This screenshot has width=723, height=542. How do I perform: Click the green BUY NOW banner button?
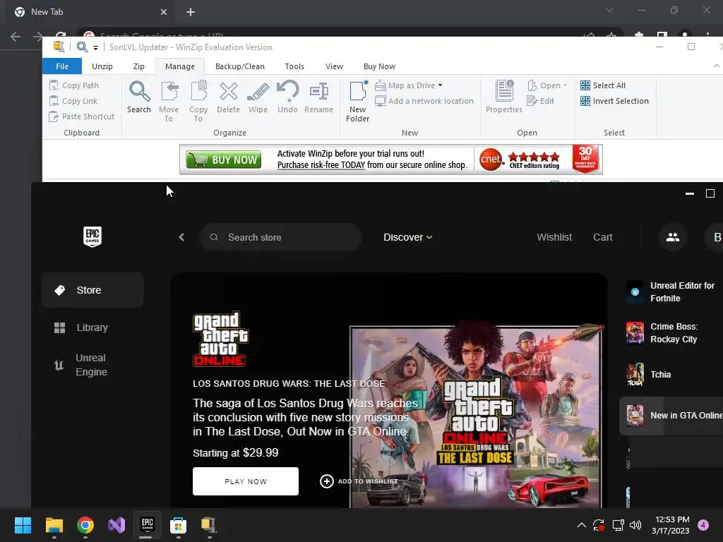pos(223,160)
